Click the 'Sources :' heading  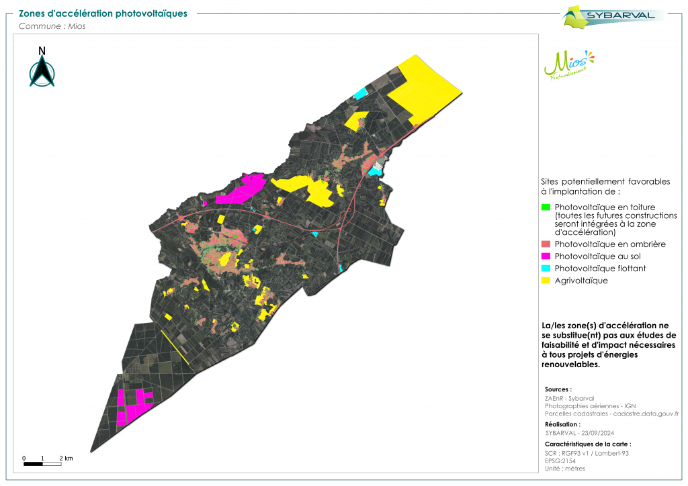pos(558,389)
